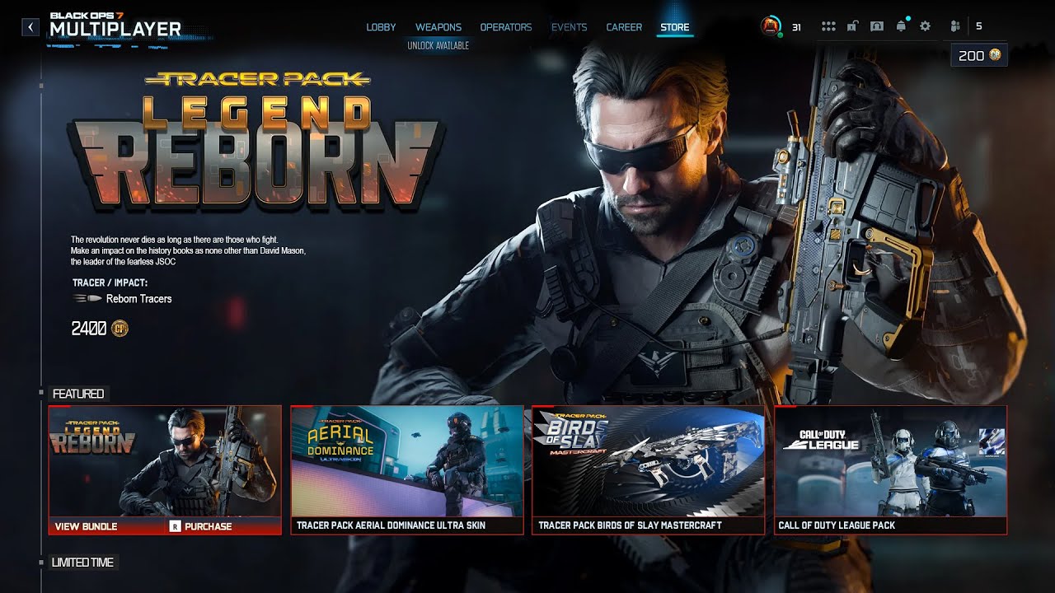Click the bundle description starting 'The revolution never dies'
1055x593 pixels.
[x=189, y=250]
